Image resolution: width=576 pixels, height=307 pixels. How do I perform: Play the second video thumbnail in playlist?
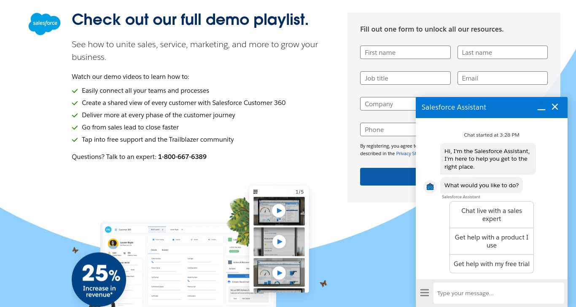coord(279,242)
